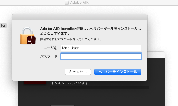The height and width of the screenshot is (106, 178).
Task: Click the キャンセル button
Action: (78, 72)
